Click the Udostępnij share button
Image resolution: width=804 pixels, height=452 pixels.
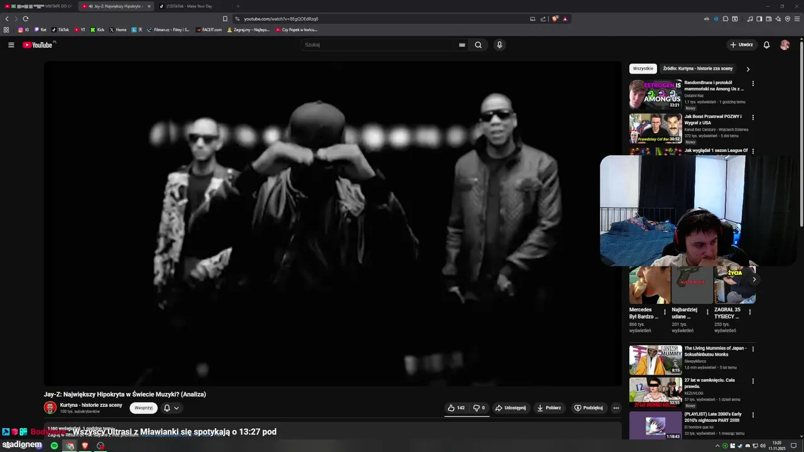(x=511, y=407)
